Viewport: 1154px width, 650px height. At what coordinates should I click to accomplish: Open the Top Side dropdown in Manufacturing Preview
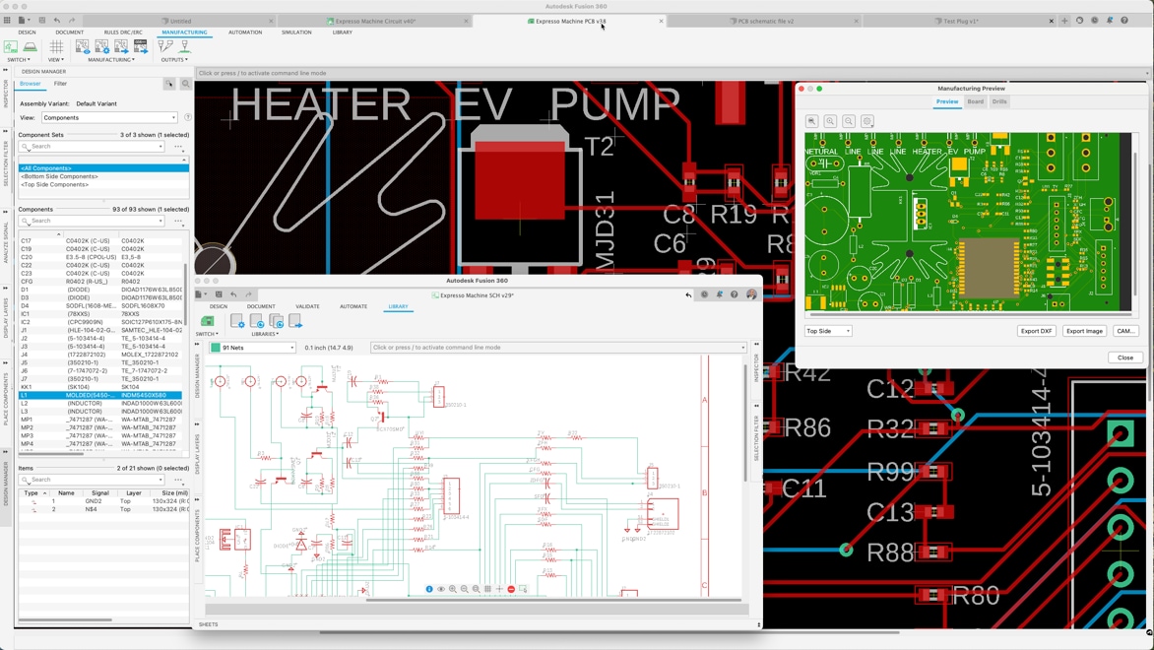pos(827,331)
